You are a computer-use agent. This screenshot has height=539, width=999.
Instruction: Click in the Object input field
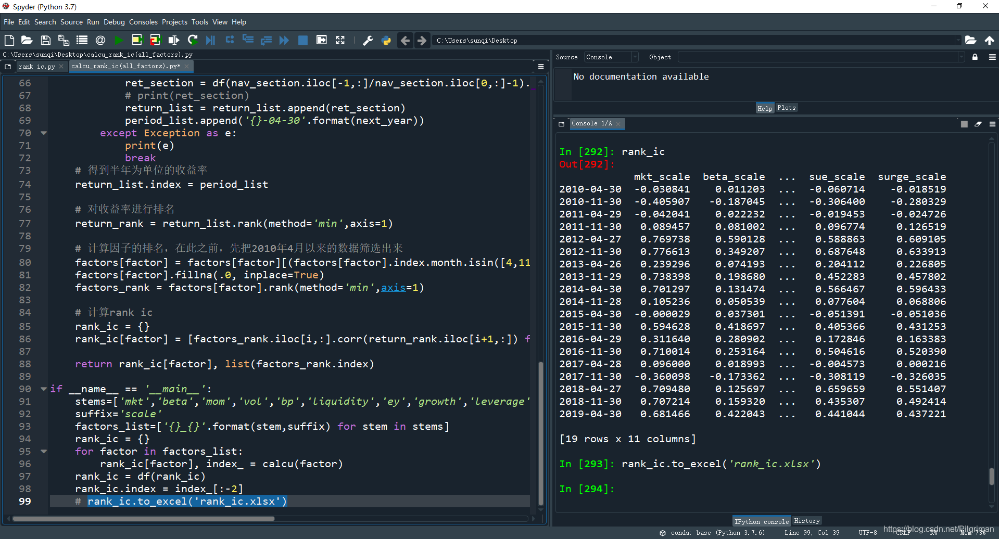(x=818, y=57)
